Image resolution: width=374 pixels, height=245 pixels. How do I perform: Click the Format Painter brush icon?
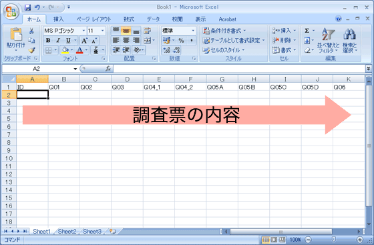tap(32, 50)
